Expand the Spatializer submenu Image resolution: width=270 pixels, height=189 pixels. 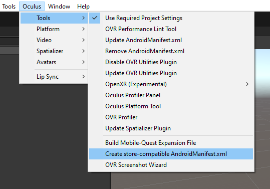coord(54,51)
